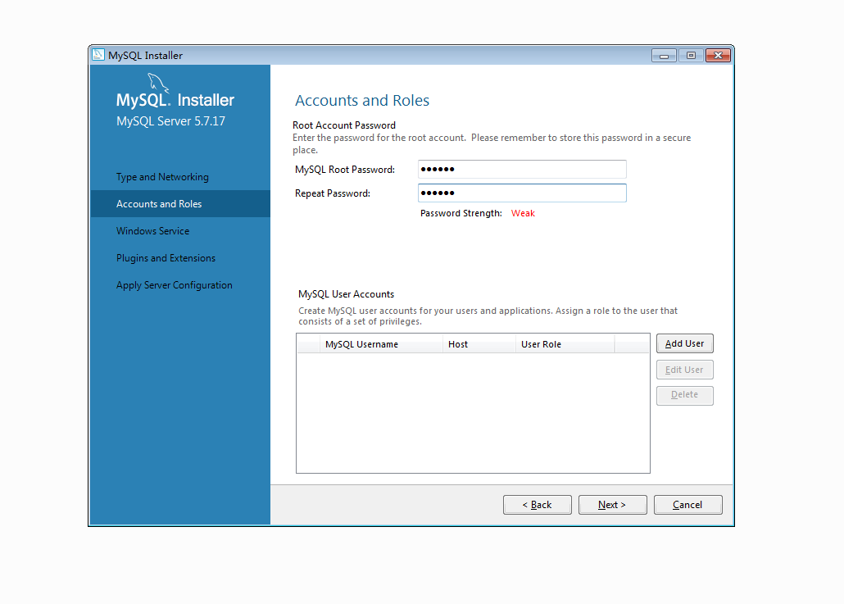Proceed with the Next button
The width and height of the screenshot is (844, 604).
pyautogui.click(x=613, y=505)
